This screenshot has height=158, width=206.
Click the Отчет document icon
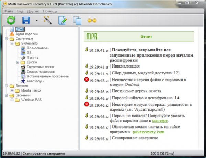tap(12, 29)
